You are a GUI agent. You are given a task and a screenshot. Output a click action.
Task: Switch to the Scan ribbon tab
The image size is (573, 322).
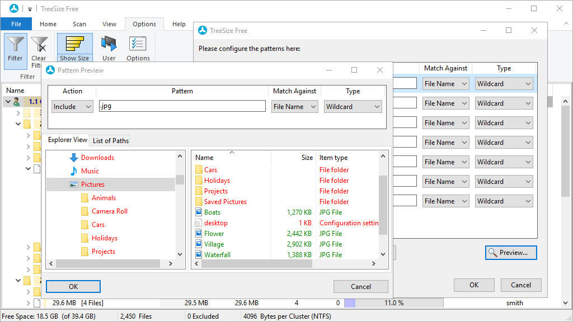pos(79,24)
